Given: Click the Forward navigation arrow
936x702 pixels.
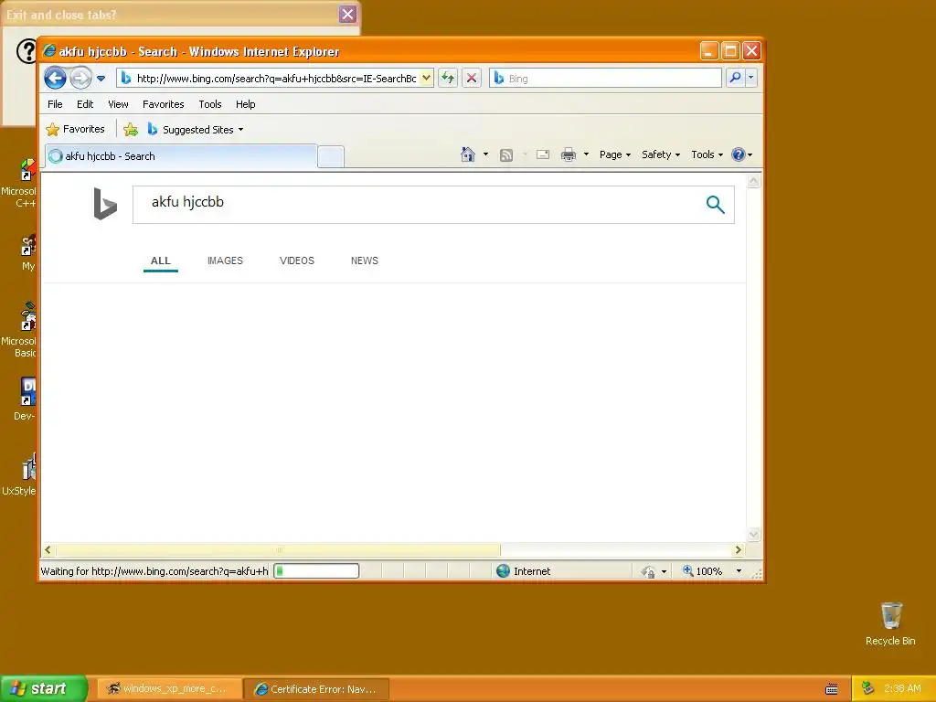Looking at the screenshot, I should tap(80, 78).
